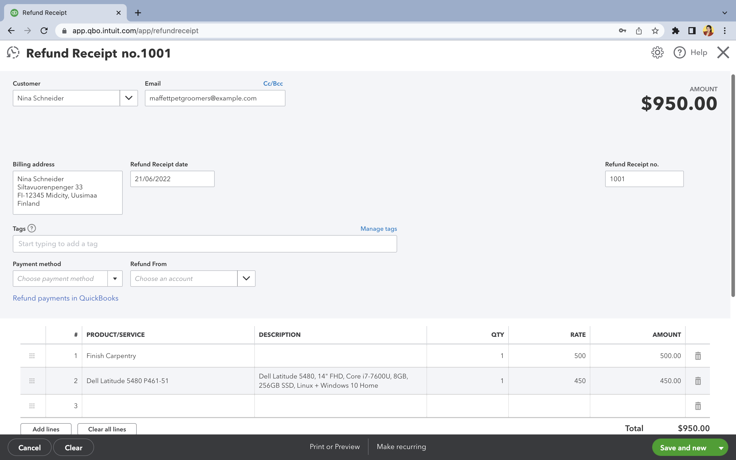Screen dimensions: 736x460
Task: Open the Save and new options arrow
Action: click(x=721, y=448)
